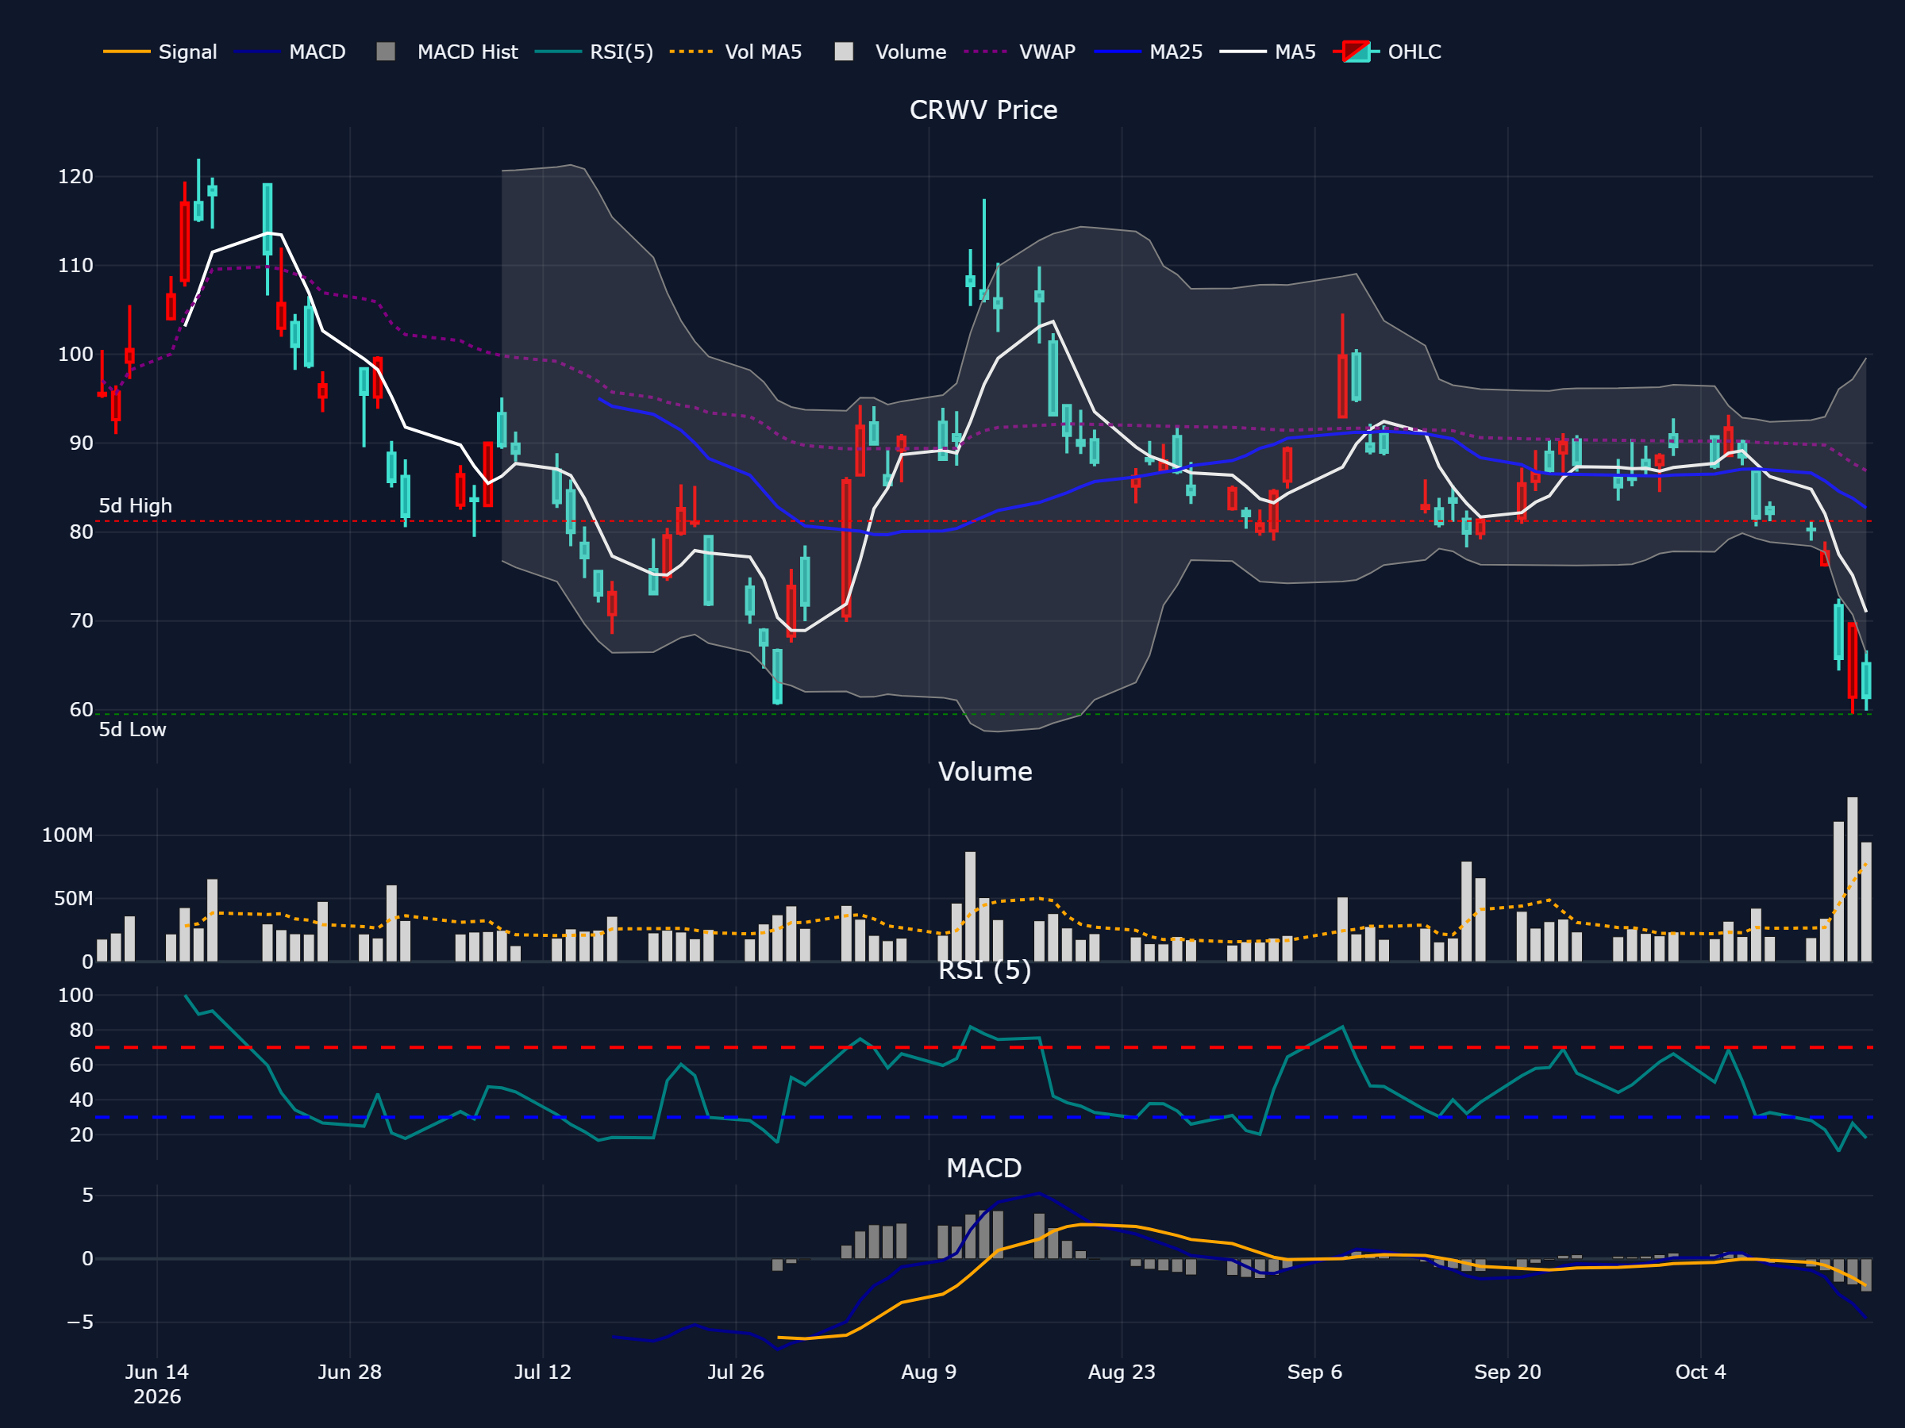Click the white Volume legend swatch
This screenshot has width=1905, height=1428.
[x=844, y=52]
